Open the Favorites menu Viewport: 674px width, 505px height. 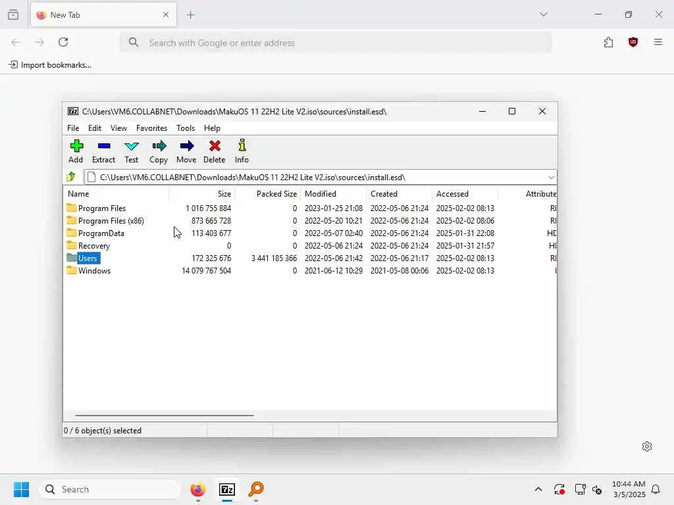point(152,128)
